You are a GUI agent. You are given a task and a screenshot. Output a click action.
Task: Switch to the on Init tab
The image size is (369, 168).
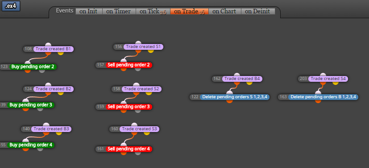point(89,11)
